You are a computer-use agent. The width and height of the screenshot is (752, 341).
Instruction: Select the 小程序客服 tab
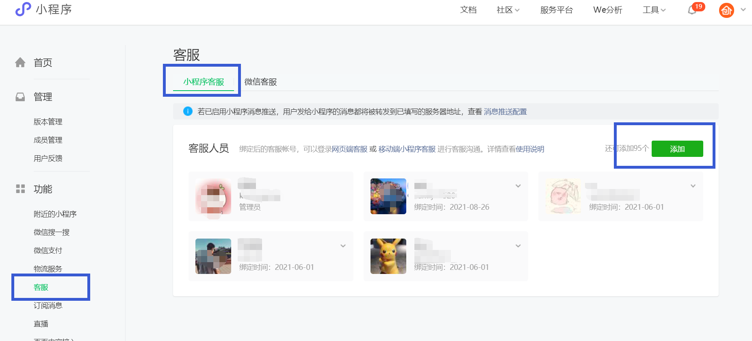tap(204, 82)
